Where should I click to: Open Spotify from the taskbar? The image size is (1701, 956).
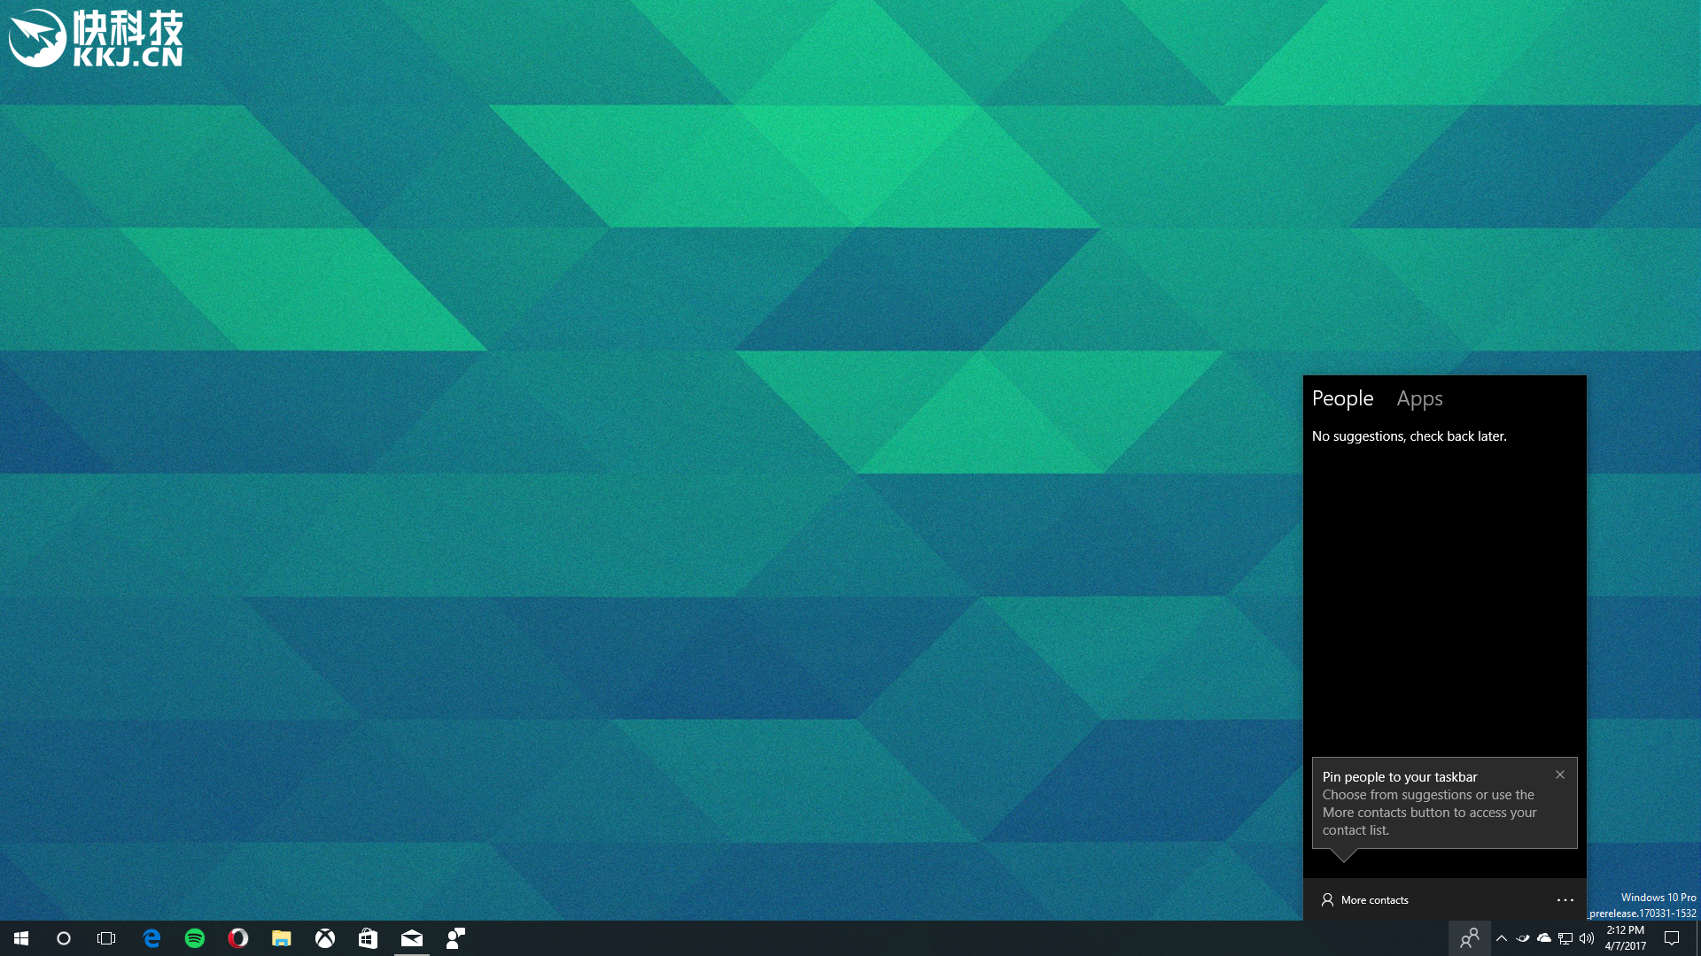click(x=195, y=938)
